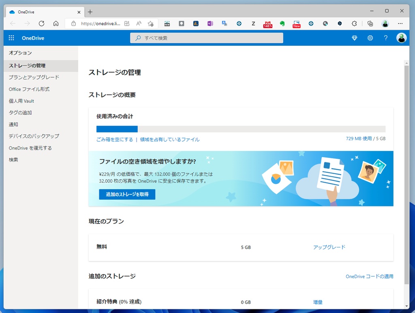Click the OneDrive title in the header
This screenshot has height=313, width=415.
[x=33, y=38]
